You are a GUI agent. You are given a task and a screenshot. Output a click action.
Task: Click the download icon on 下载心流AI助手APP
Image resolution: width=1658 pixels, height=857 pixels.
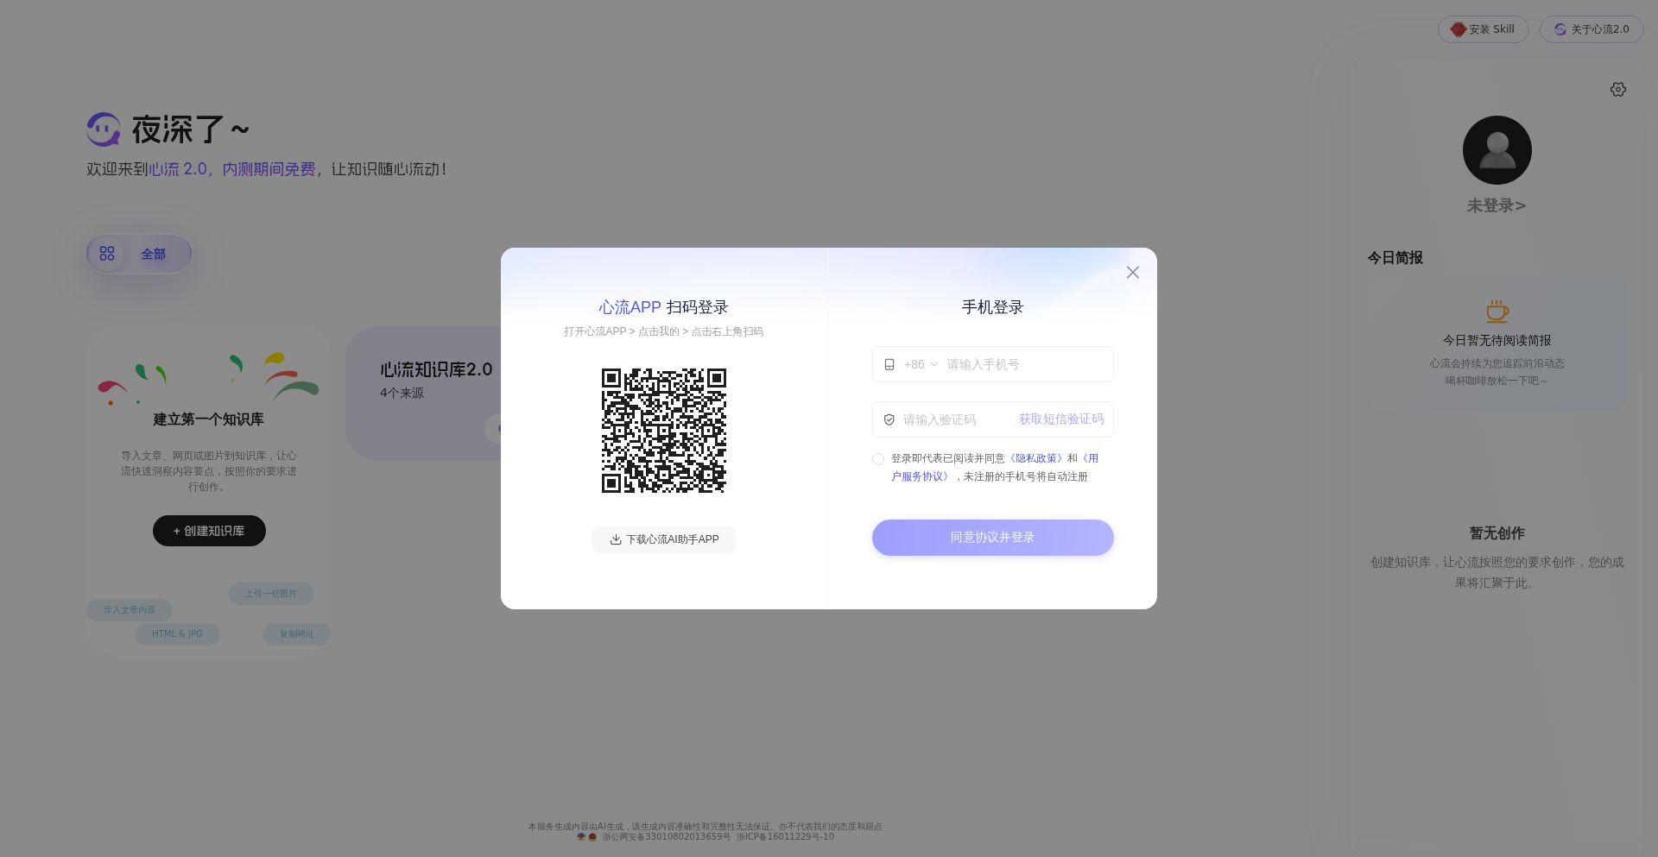pyautogui.click(x=615, y=539)
